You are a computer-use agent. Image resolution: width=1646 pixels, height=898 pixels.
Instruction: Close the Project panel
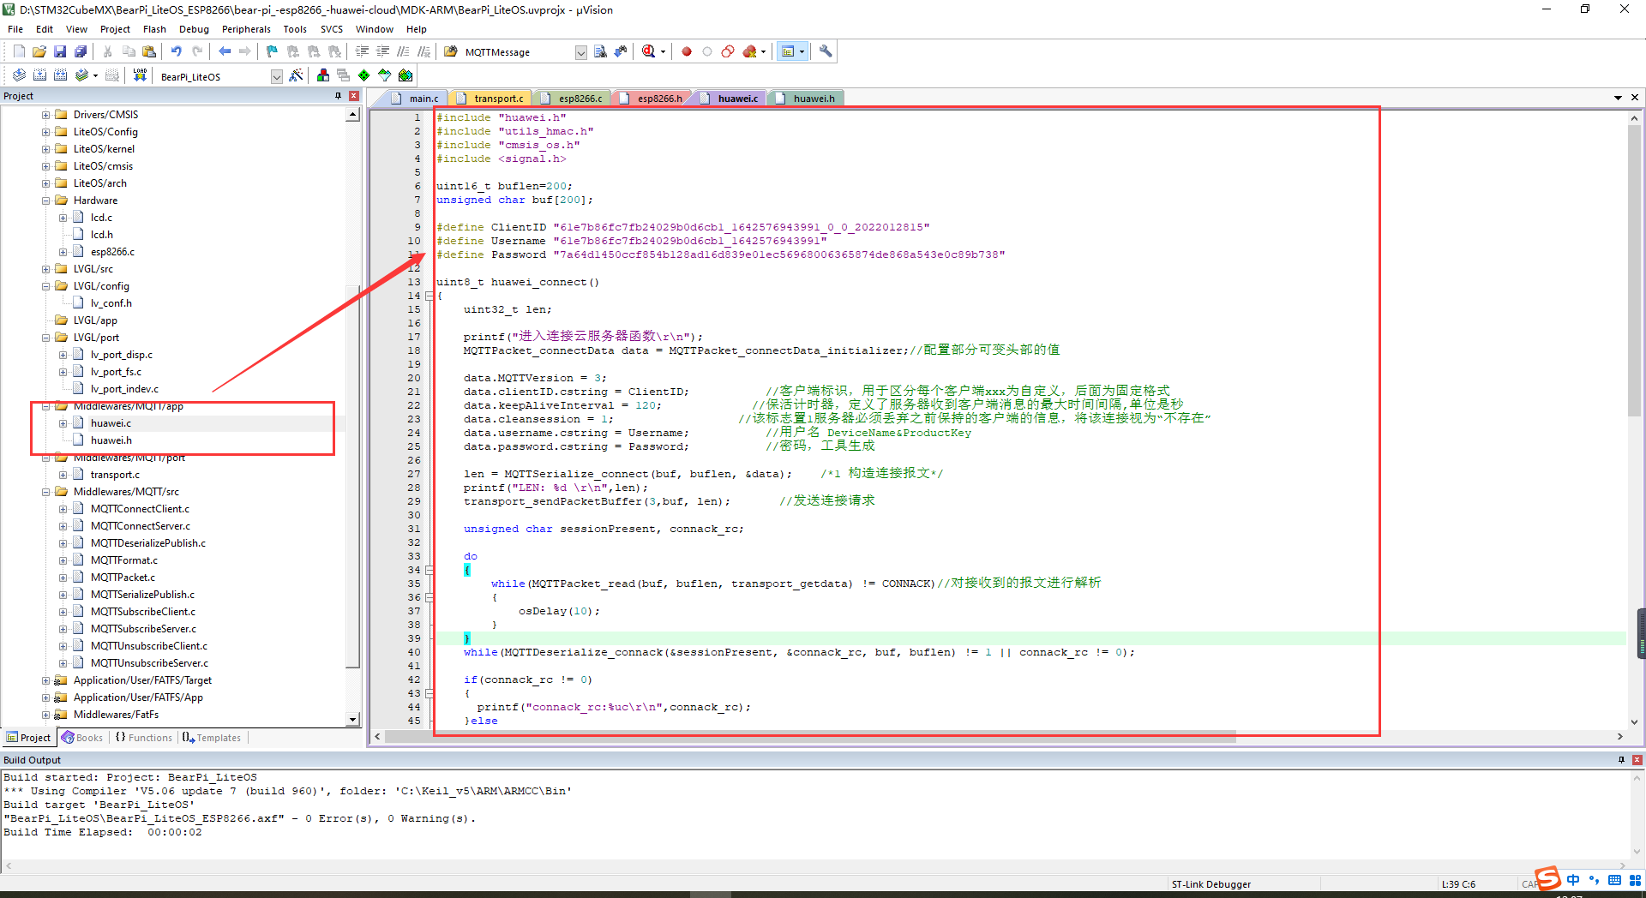tap(353, 96)
